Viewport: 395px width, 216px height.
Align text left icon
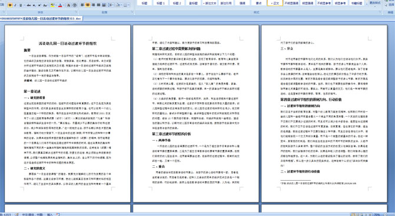tap(83, 5)
